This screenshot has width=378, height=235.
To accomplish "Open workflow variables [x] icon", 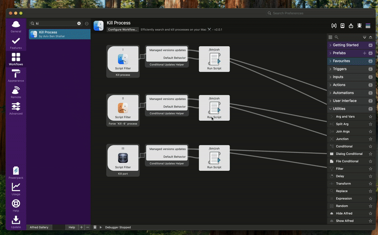I will [x=334, y=26].
